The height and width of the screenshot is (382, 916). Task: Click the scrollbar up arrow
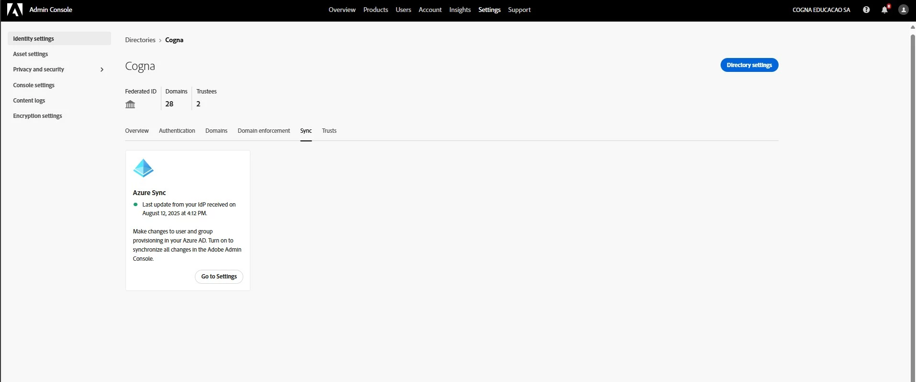[913, 27]
